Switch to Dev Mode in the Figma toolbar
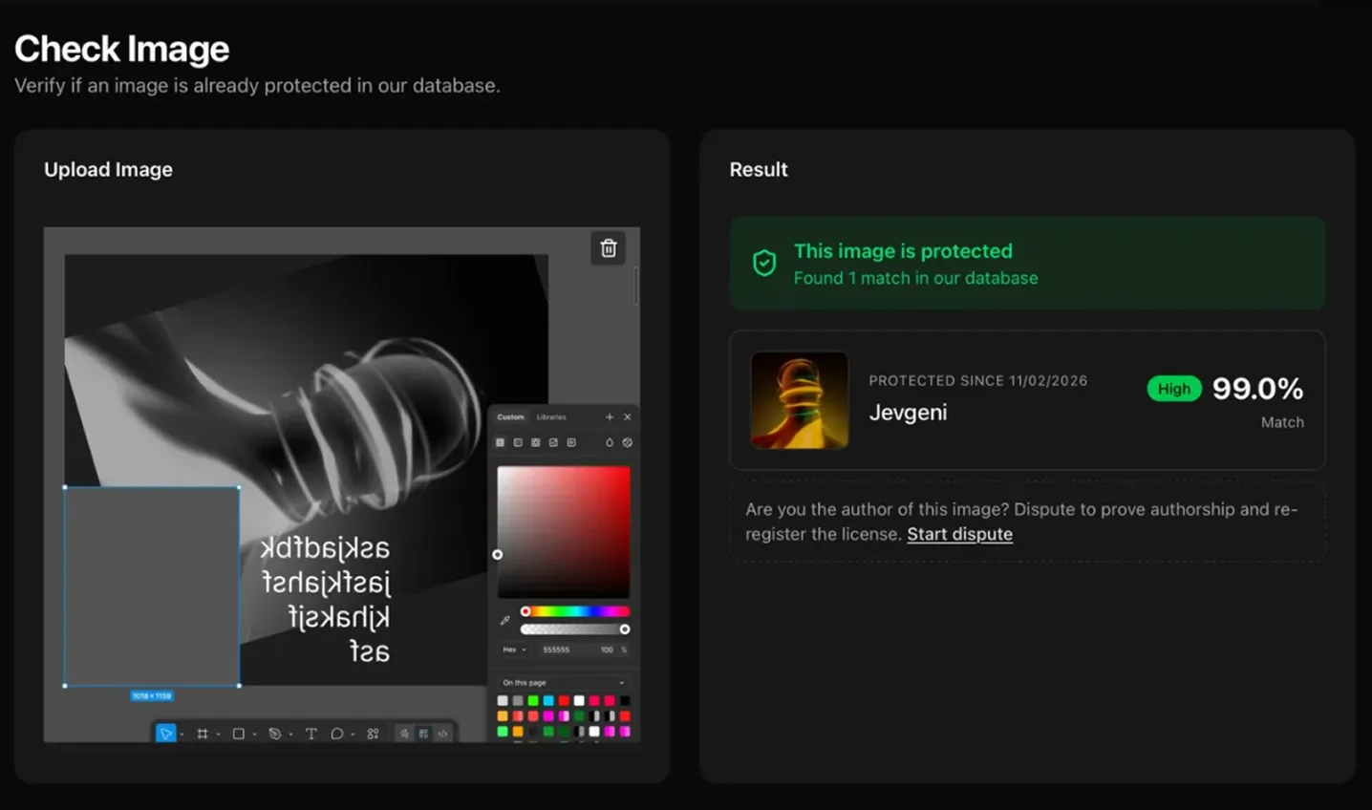The width and height of the screenshot is (1372, 810). (x=442, y=734)
